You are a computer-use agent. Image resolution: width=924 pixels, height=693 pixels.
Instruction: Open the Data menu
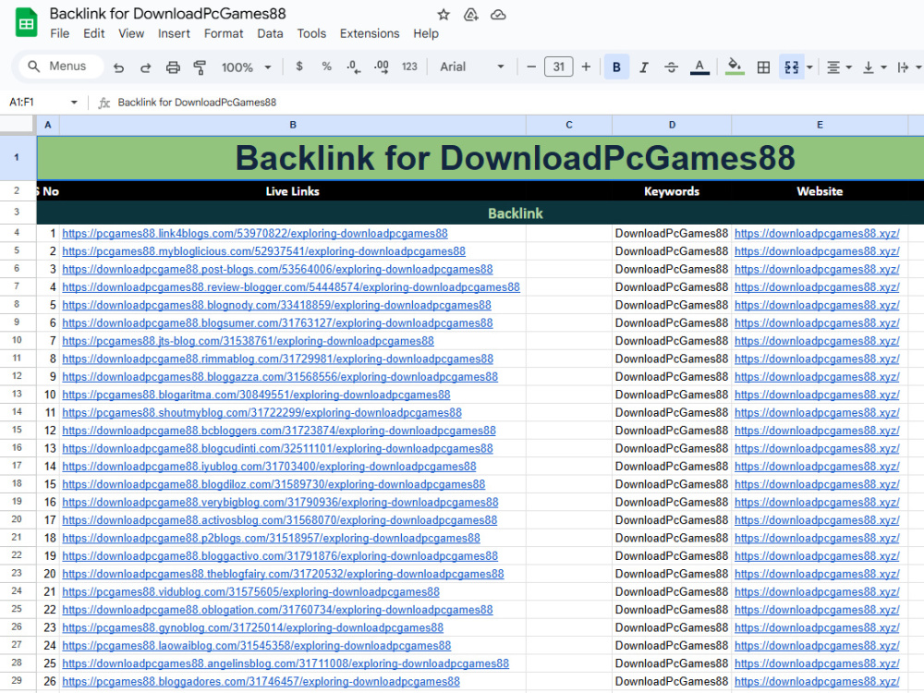(x=270, y=33)
